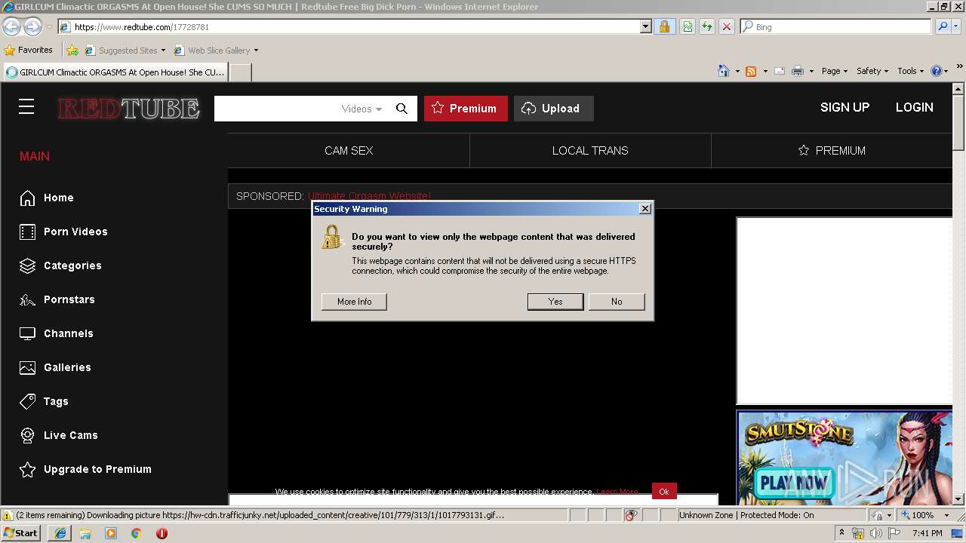Open the Safety menu
This screenshot has height=543, width=966.
point(872,71)
